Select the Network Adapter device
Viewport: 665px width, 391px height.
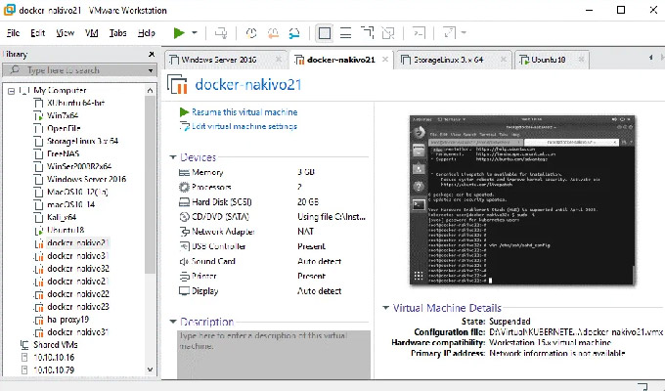pos(273,232)
